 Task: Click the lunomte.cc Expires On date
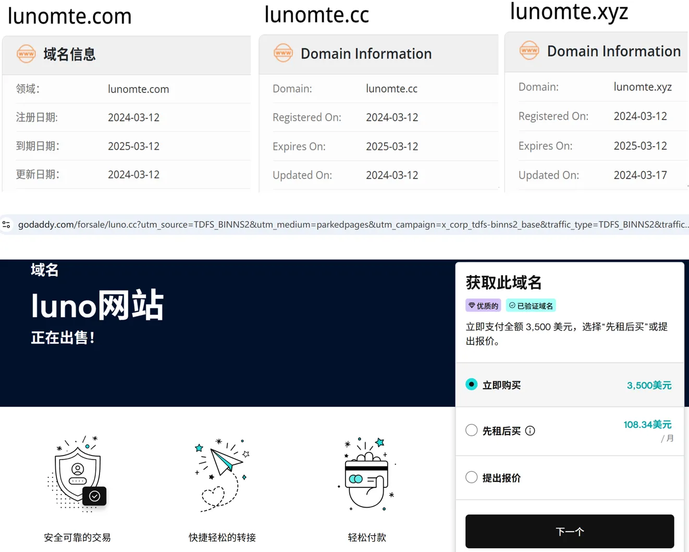392,147
